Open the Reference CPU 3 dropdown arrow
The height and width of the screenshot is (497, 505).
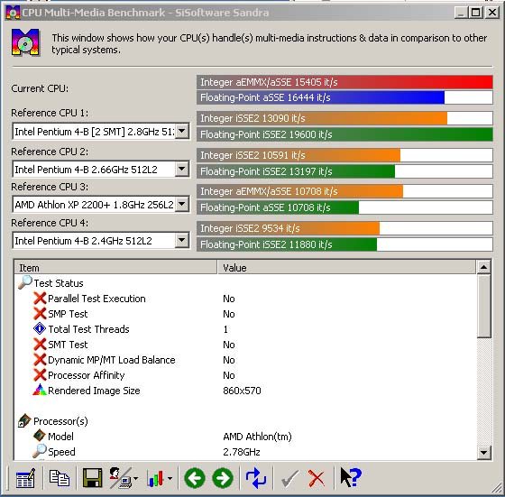[x=181, y=204]
